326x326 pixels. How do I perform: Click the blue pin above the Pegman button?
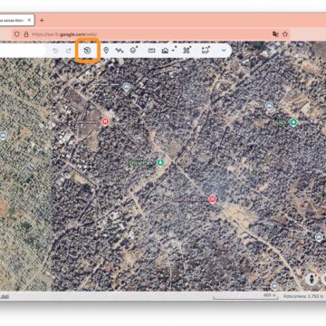(x=319, y=237)
